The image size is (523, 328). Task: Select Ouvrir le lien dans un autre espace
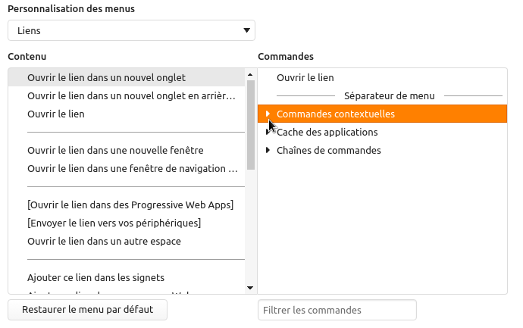click(x=104, y=241)
